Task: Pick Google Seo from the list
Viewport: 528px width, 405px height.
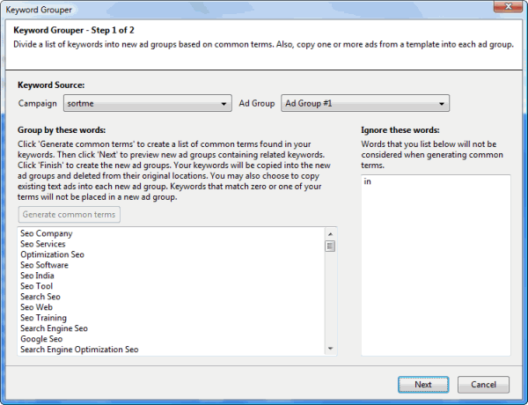Action: coord(41,339)
